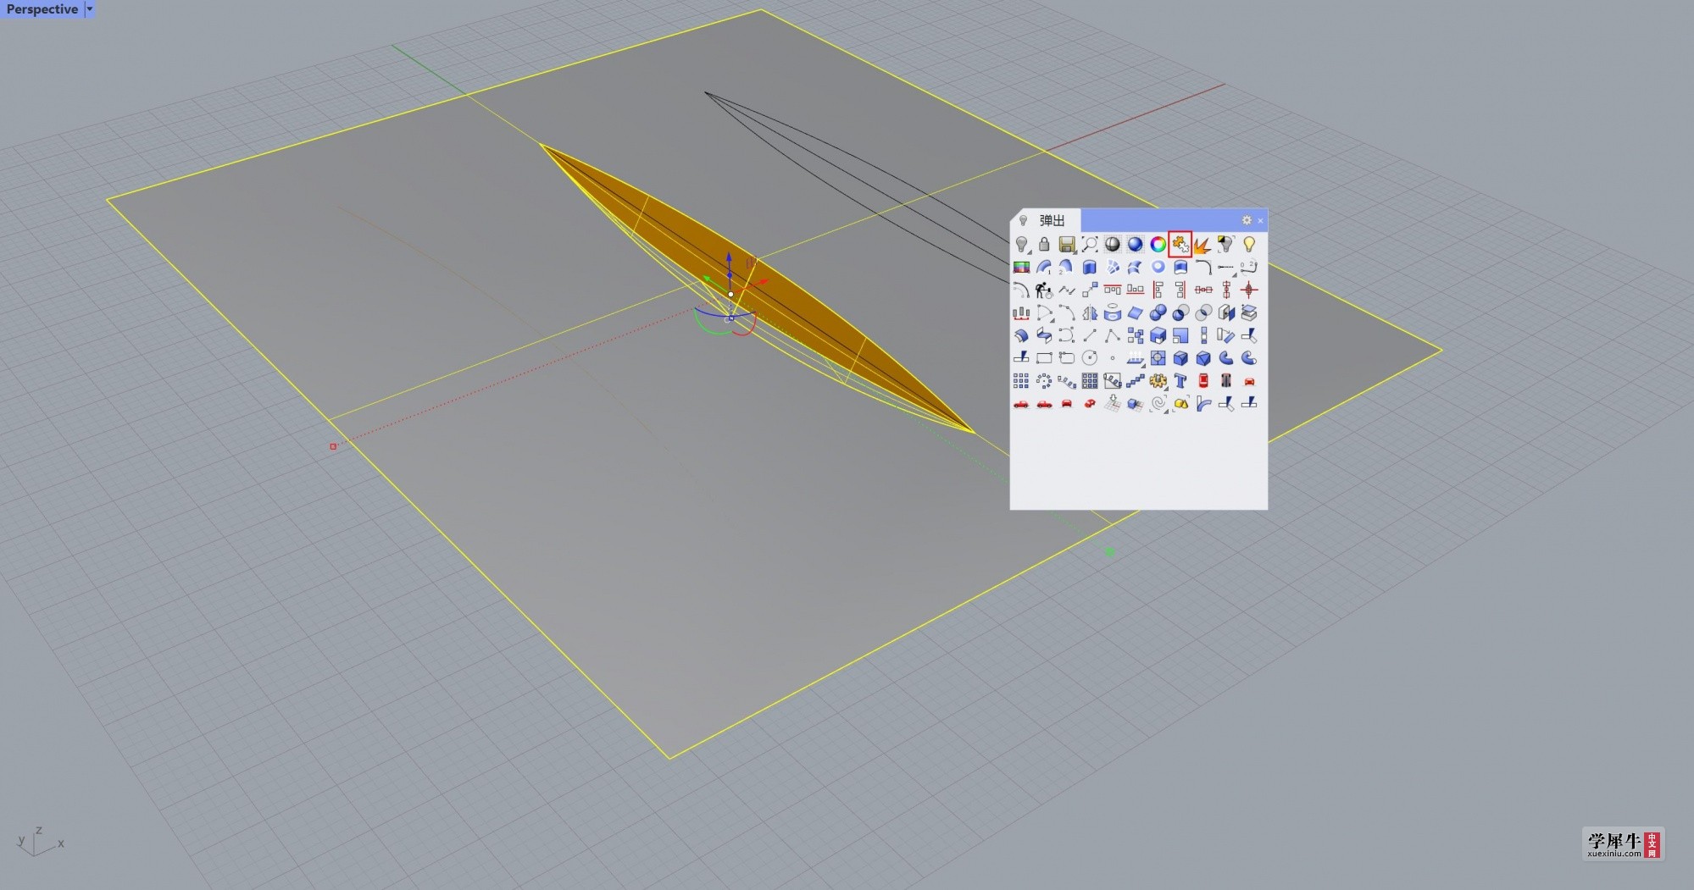Viewport: 1694px width, 890px height.
Task: Click the gumball blue Z-axis move arrow
Action: tap(729, 257)
